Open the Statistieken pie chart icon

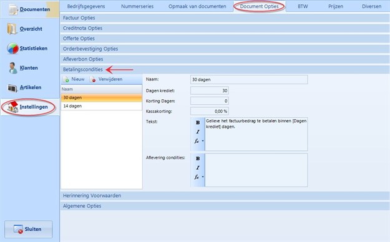[x=12, y=49]
